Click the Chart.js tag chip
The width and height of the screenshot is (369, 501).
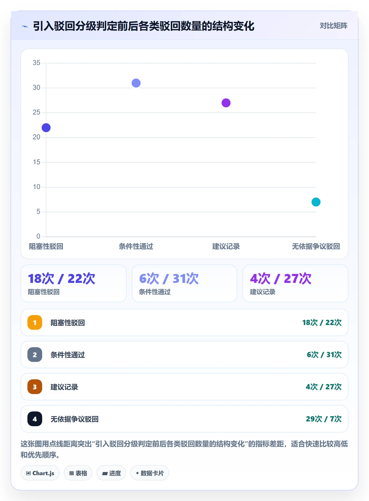[40, 473]
